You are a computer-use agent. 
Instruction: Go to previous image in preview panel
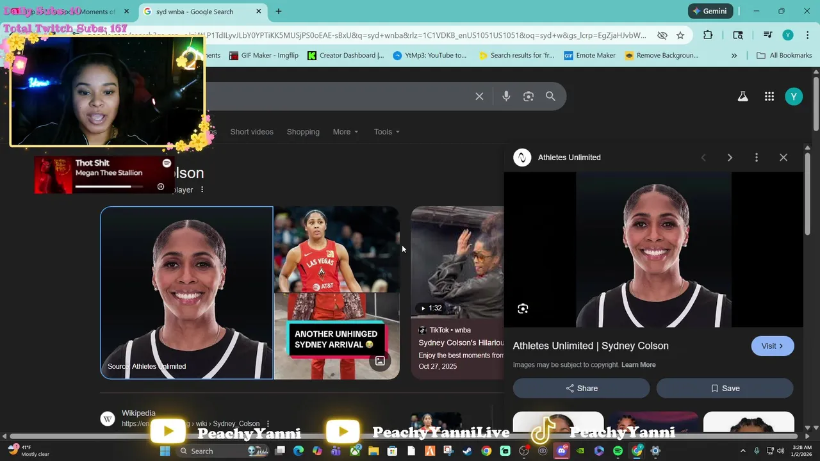(703, 158)
